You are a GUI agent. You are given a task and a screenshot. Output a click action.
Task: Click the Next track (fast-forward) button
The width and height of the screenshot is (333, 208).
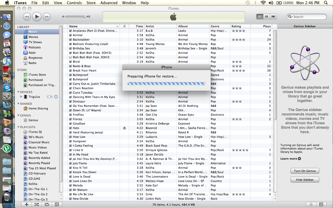click(47, 17)
